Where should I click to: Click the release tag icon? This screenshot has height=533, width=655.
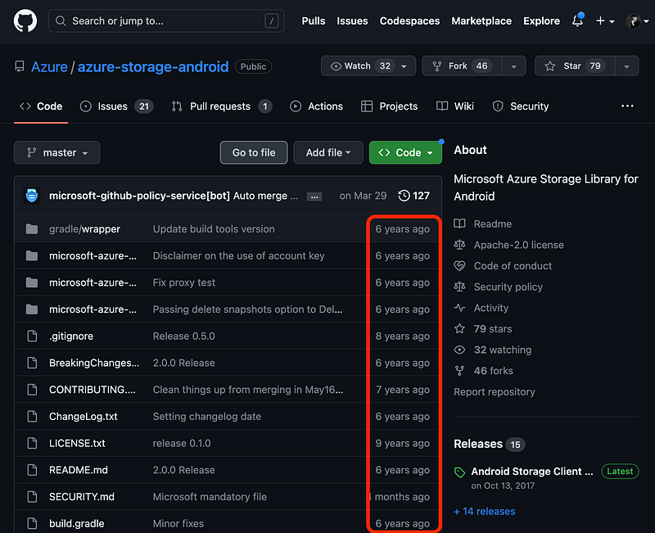click(x=459, y=472)
